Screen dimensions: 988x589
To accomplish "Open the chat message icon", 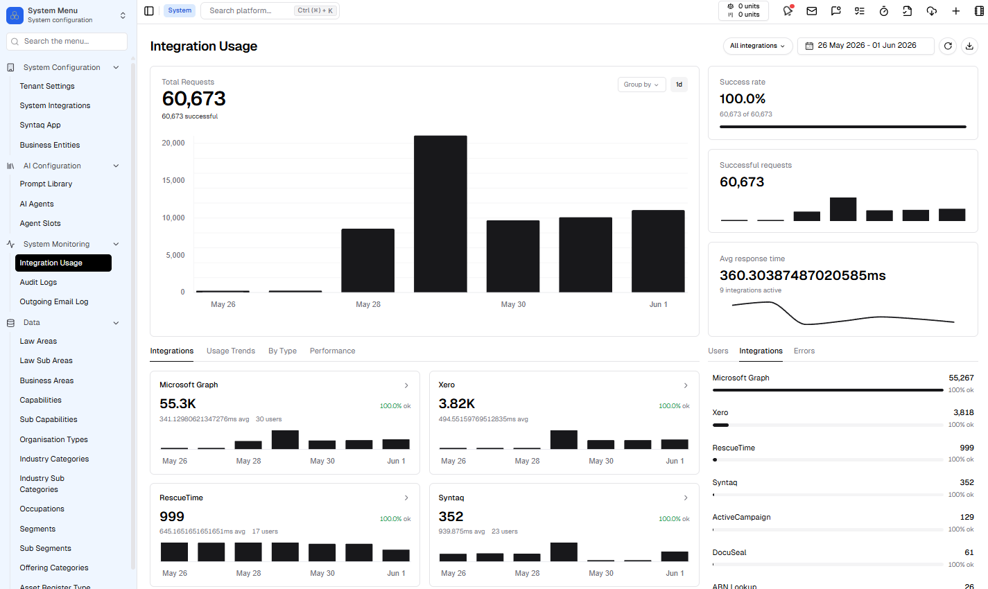I will click(836, 10).
